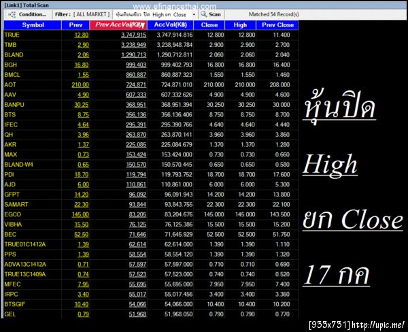The width and height of the screenshot is (408, 332).
Task: Select the SAMART symbol
Action: (16, 204)
